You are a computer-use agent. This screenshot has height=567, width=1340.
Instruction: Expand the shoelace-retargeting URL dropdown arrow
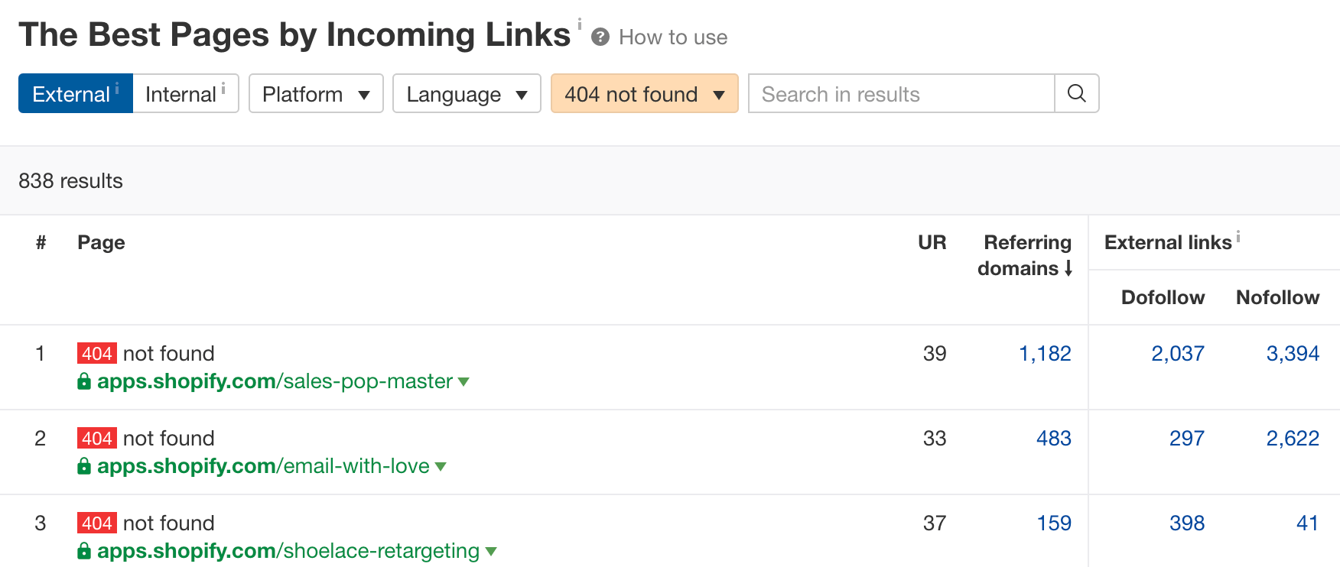click(491, 551)
